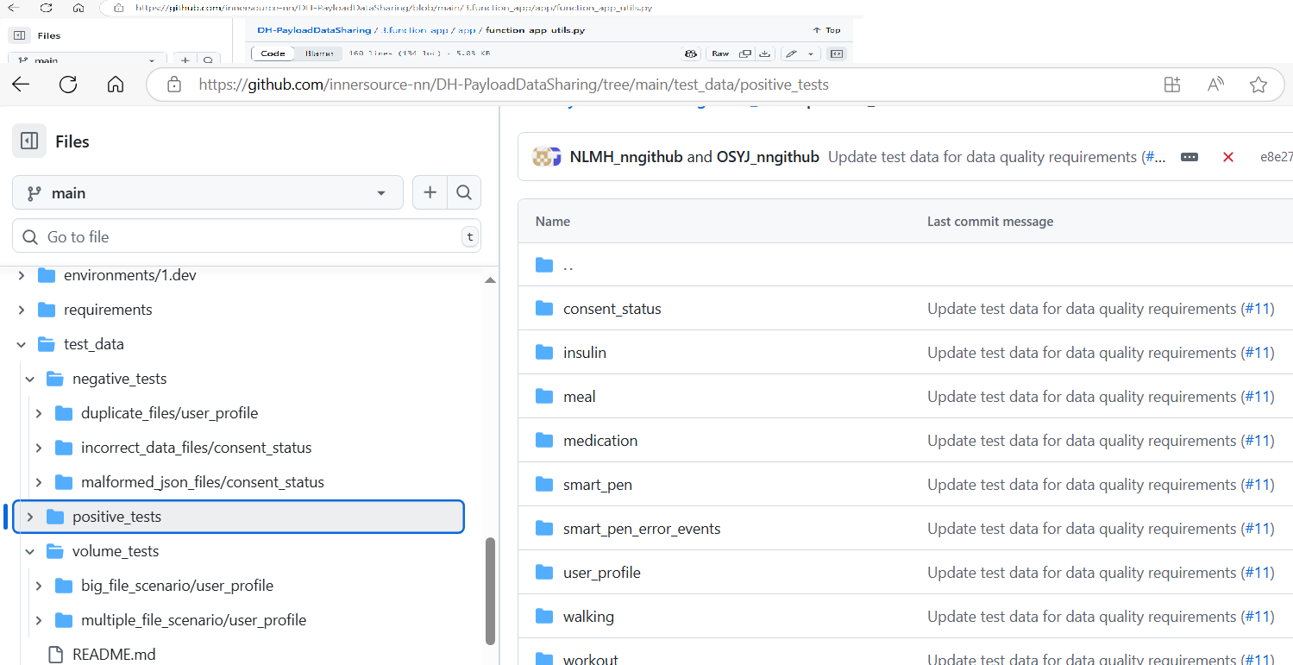Collapse the volume_tests folder chevron
Screen dimensions: 1293x665
[30, 551]
